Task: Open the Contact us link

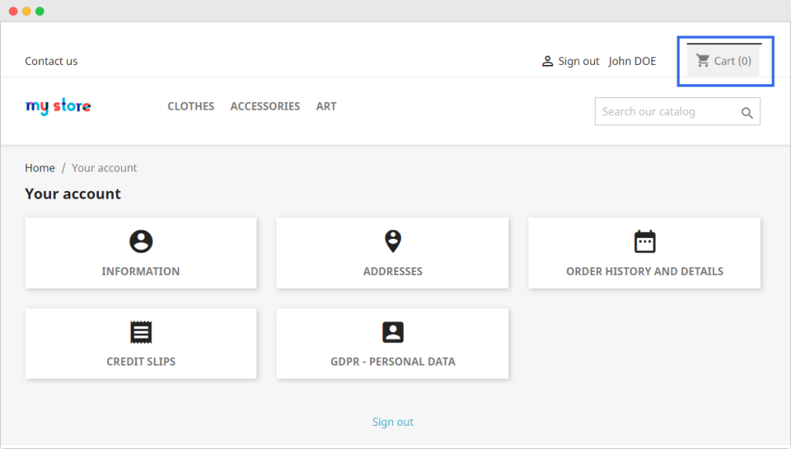Action: coord(51,61)
